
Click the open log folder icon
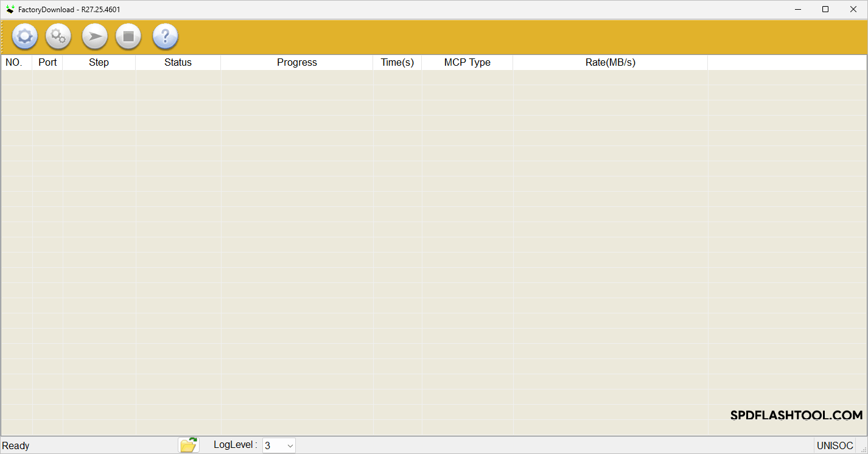coord(189,445)
